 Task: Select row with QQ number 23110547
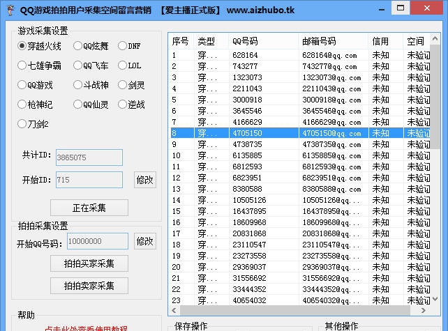[x=299, y=245]
